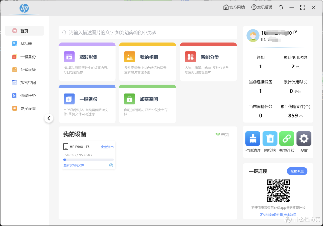Collapse sidebar with left chevron button
Viewport: 323px width, 226px height.
pyautogui.click(x=49, y=118)
